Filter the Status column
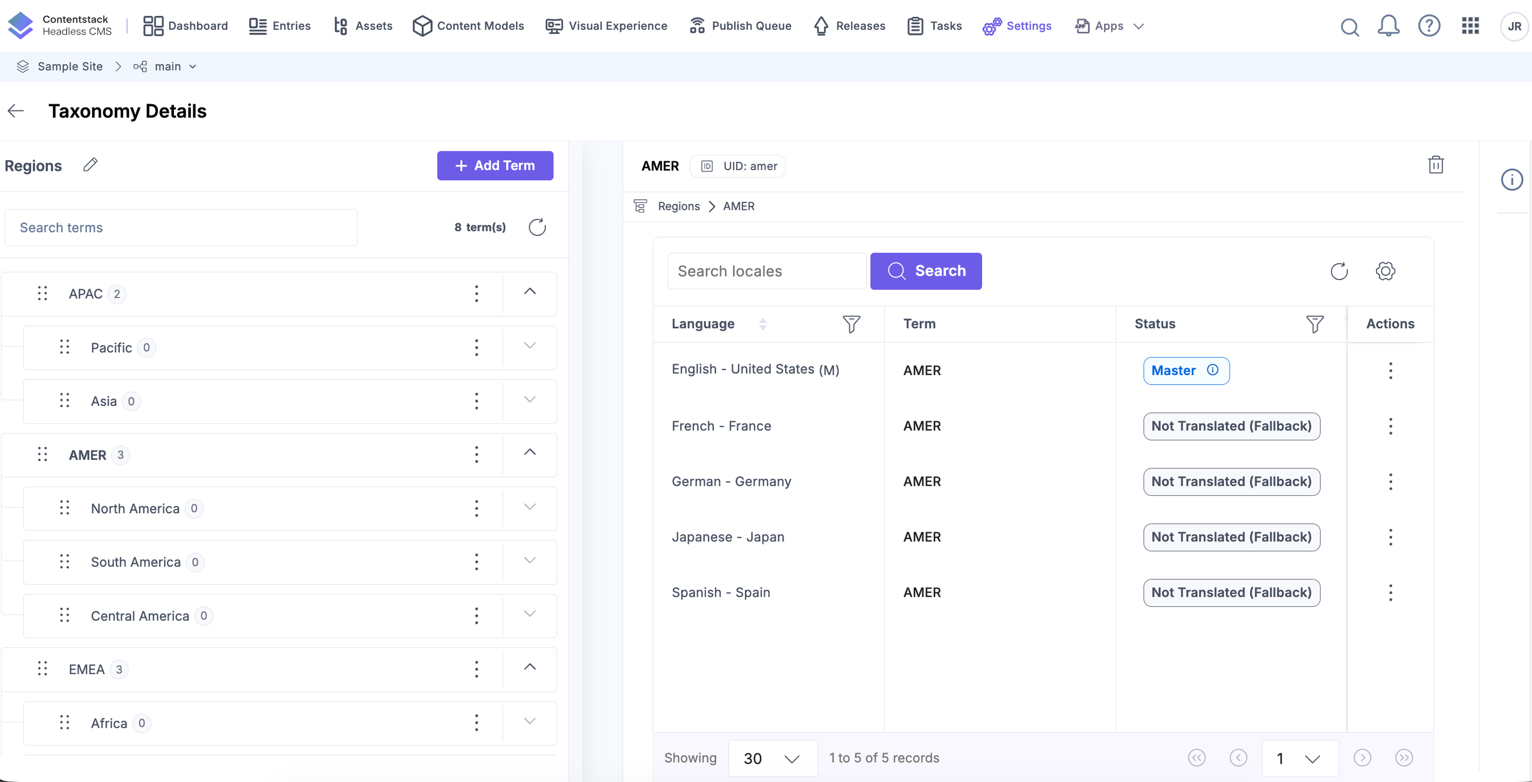Screen dimensions: 1532x782 click(1314, 324)
